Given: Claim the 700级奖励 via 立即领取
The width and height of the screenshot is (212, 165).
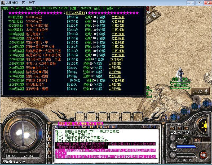Looking at the screenshot, I should 118,21.
